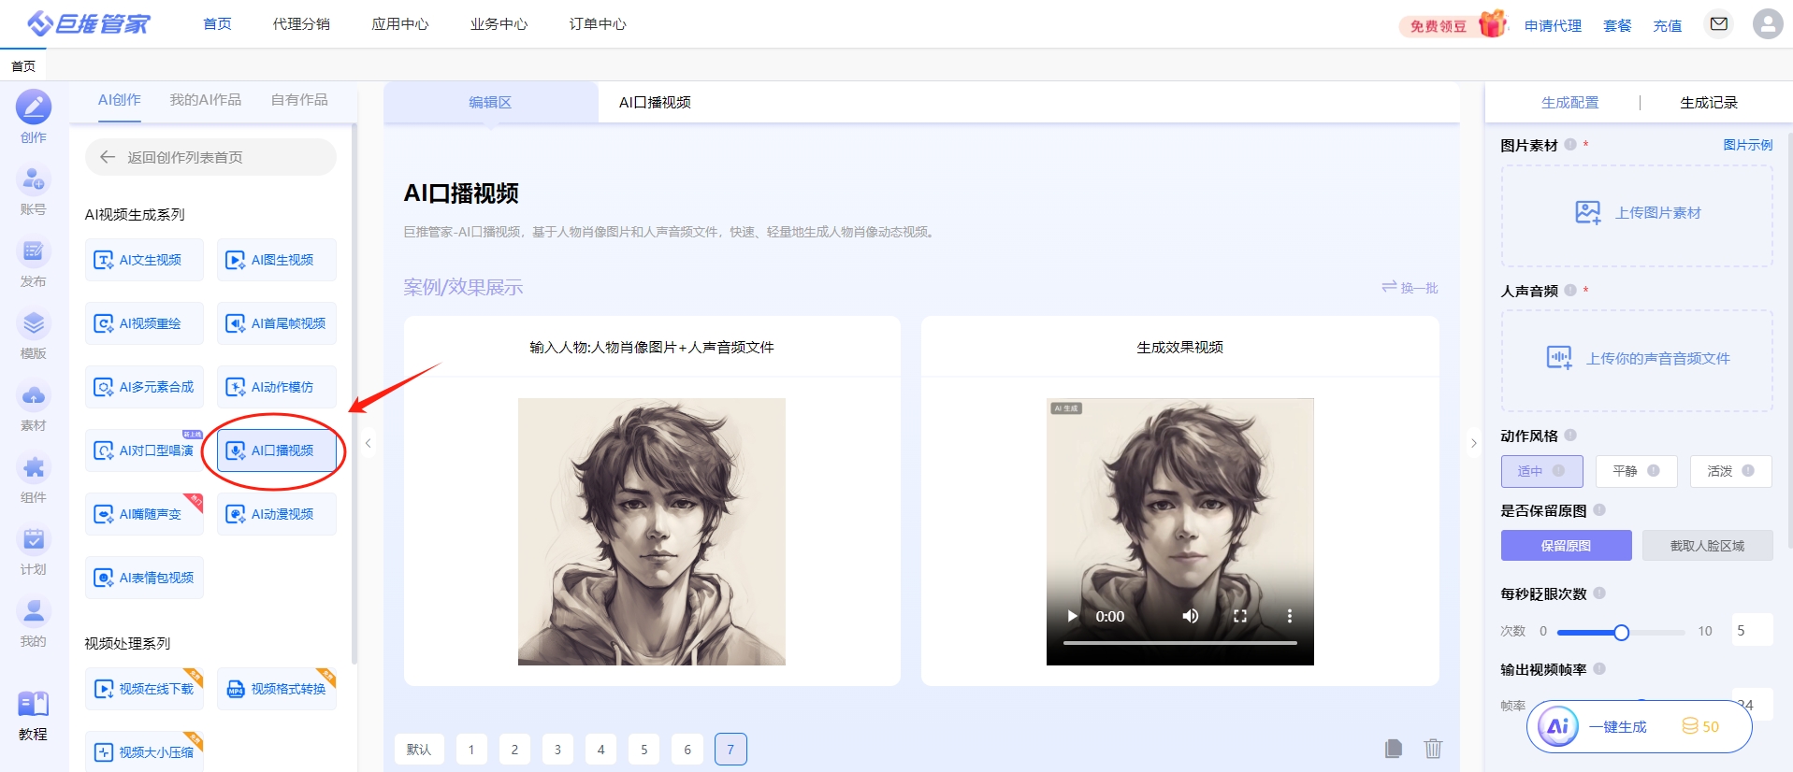Mute the video volume icon
This screenshot has width=1793, height=772.
tap(1190, 616)
